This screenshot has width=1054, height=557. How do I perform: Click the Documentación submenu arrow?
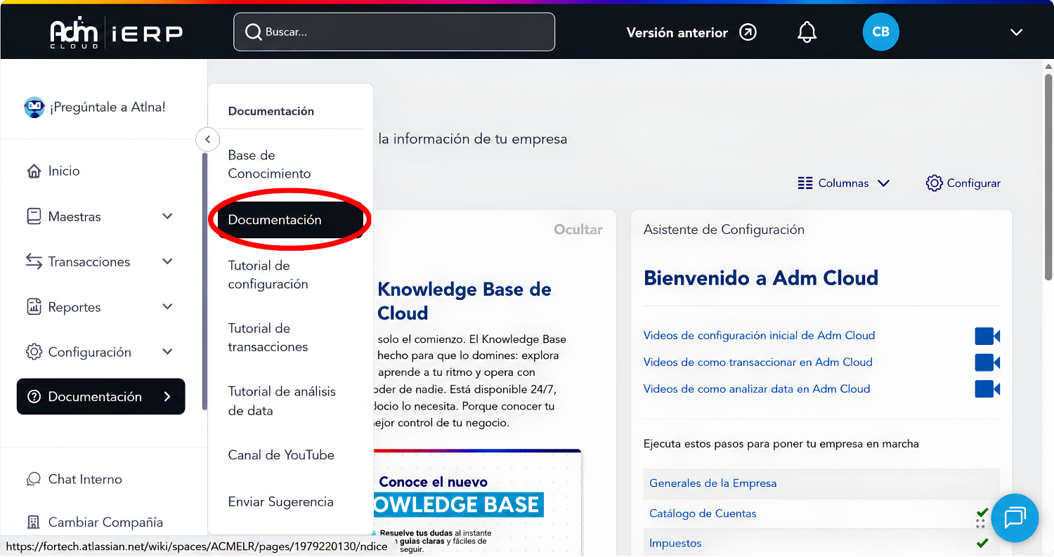(167, 397)
